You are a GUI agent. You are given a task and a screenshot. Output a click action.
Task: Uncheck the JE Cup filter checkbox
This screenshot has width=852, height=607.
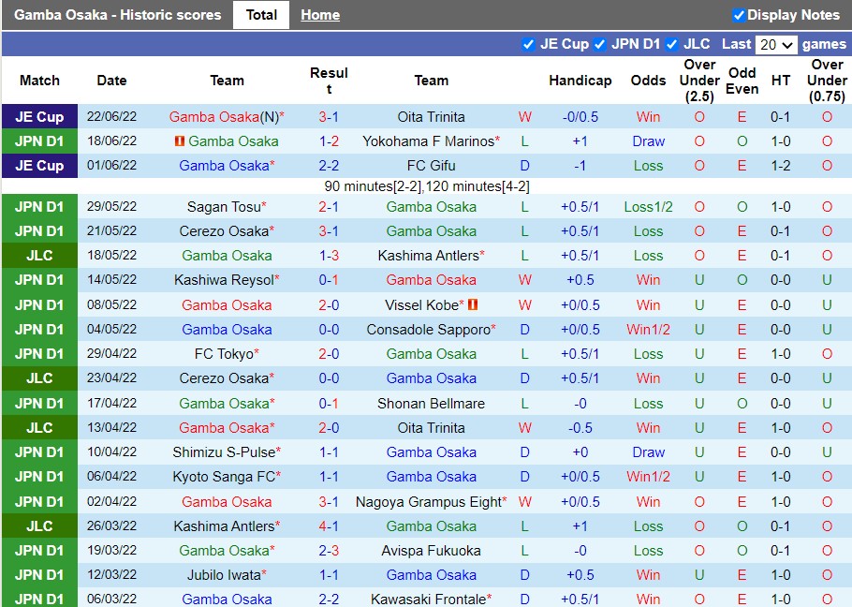528,44
